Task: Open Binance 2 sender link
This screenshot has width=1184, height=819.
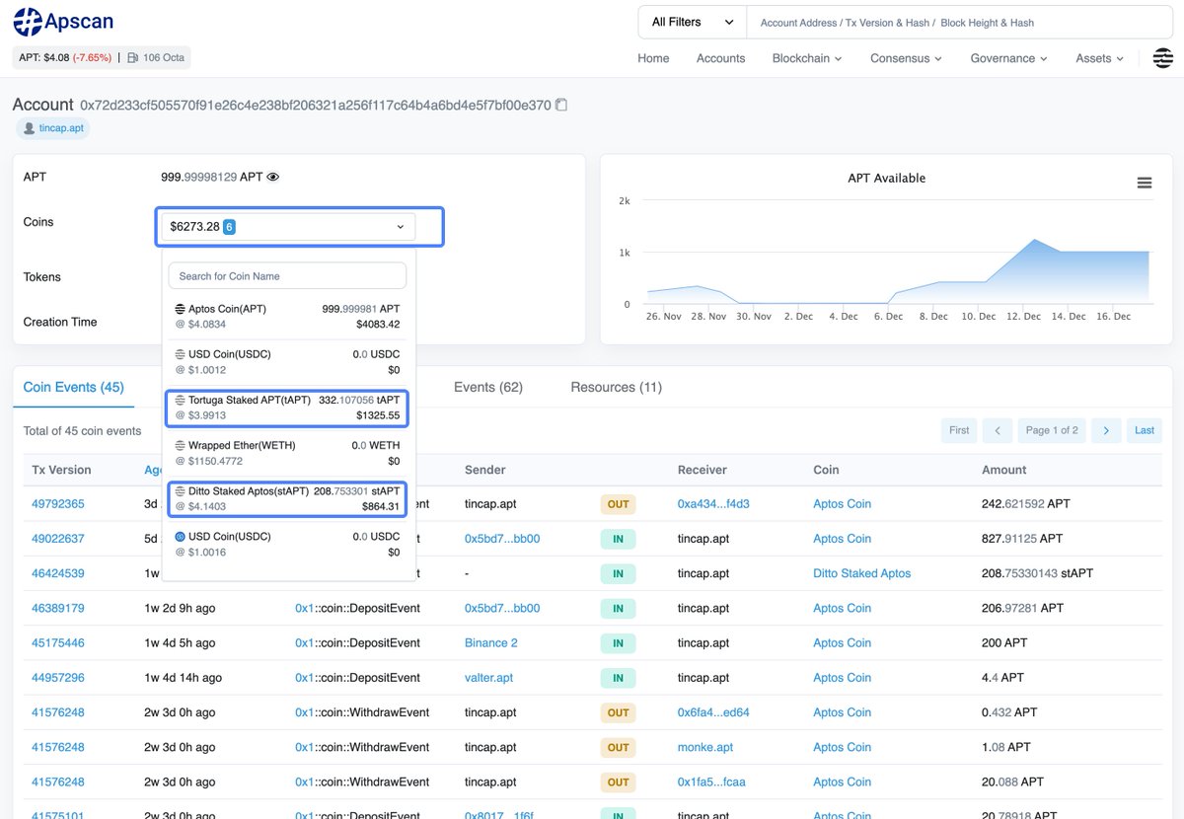Action: tap(491, 642)
